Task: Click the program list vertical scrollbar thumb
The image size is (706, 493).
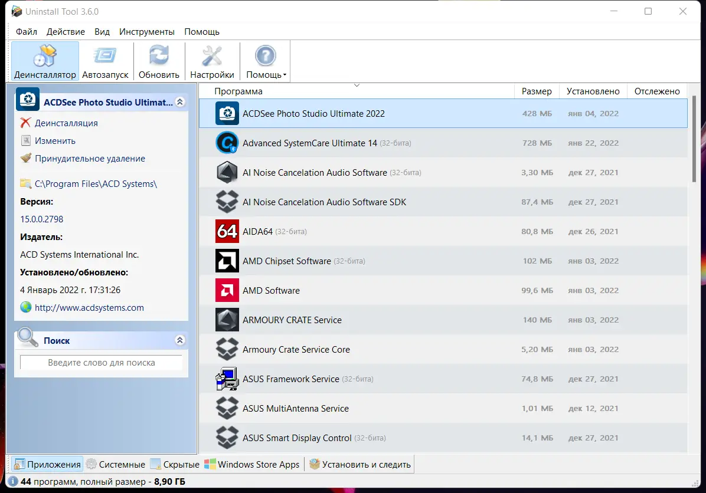Action: tap(694, 139)
